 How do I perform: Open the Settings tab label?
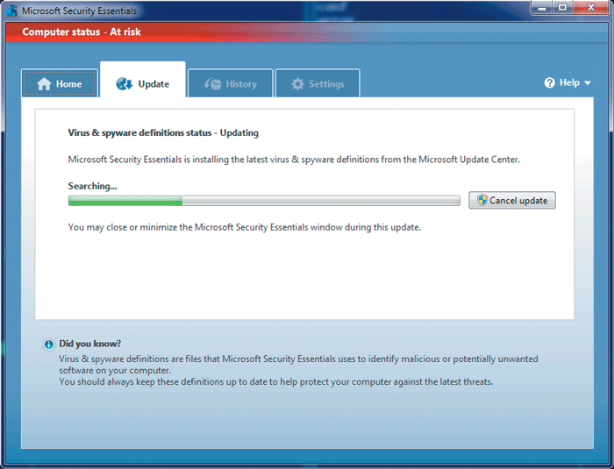point(326,84)
